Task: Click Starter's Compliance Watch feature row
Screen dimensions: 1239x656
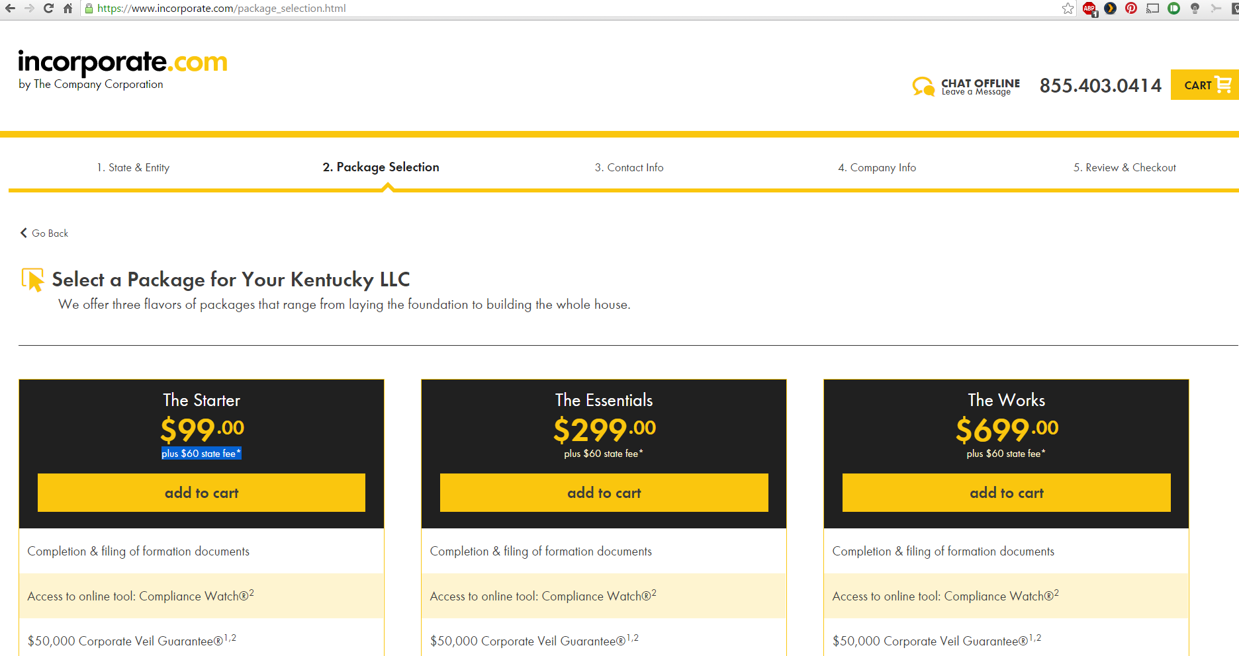Action: (201, 596)
